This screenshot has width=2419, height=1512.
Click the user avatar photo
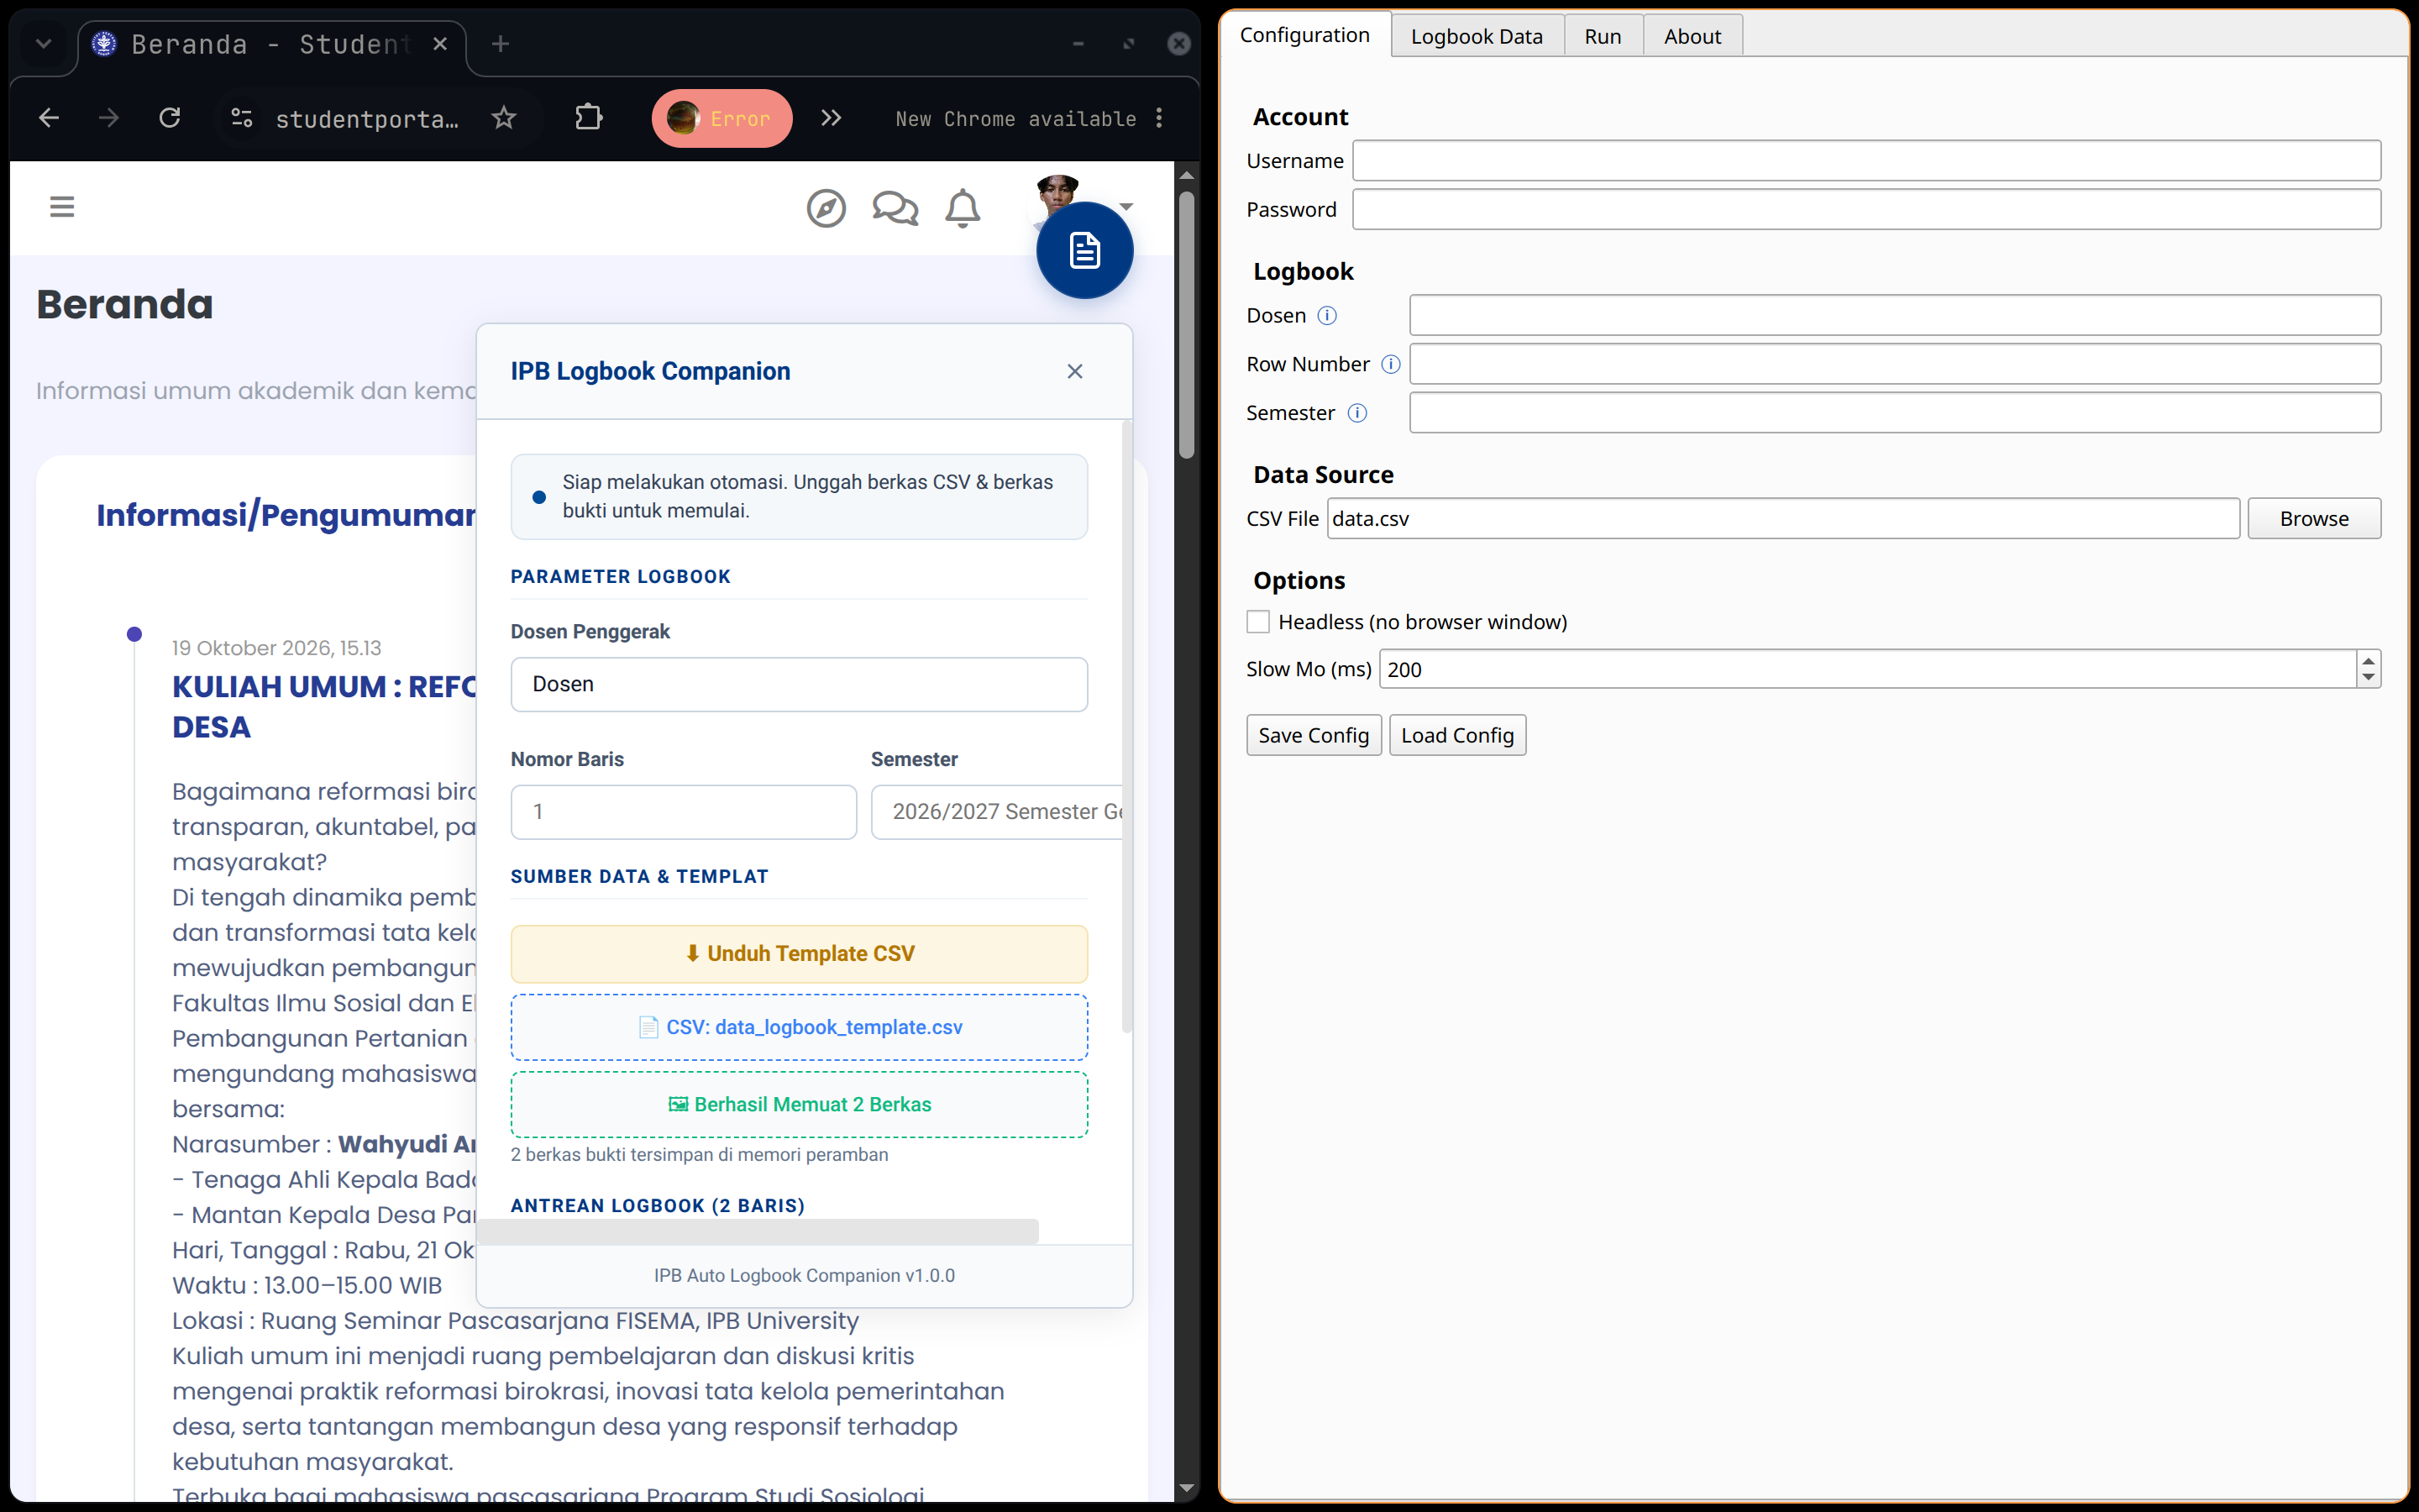(1057, 191)
